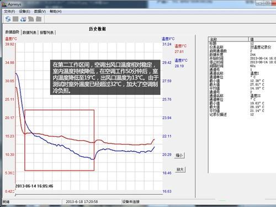Click the 值 column header
Image resolution: width=276 pixels, height=207 pixels.
click(262, 39)
